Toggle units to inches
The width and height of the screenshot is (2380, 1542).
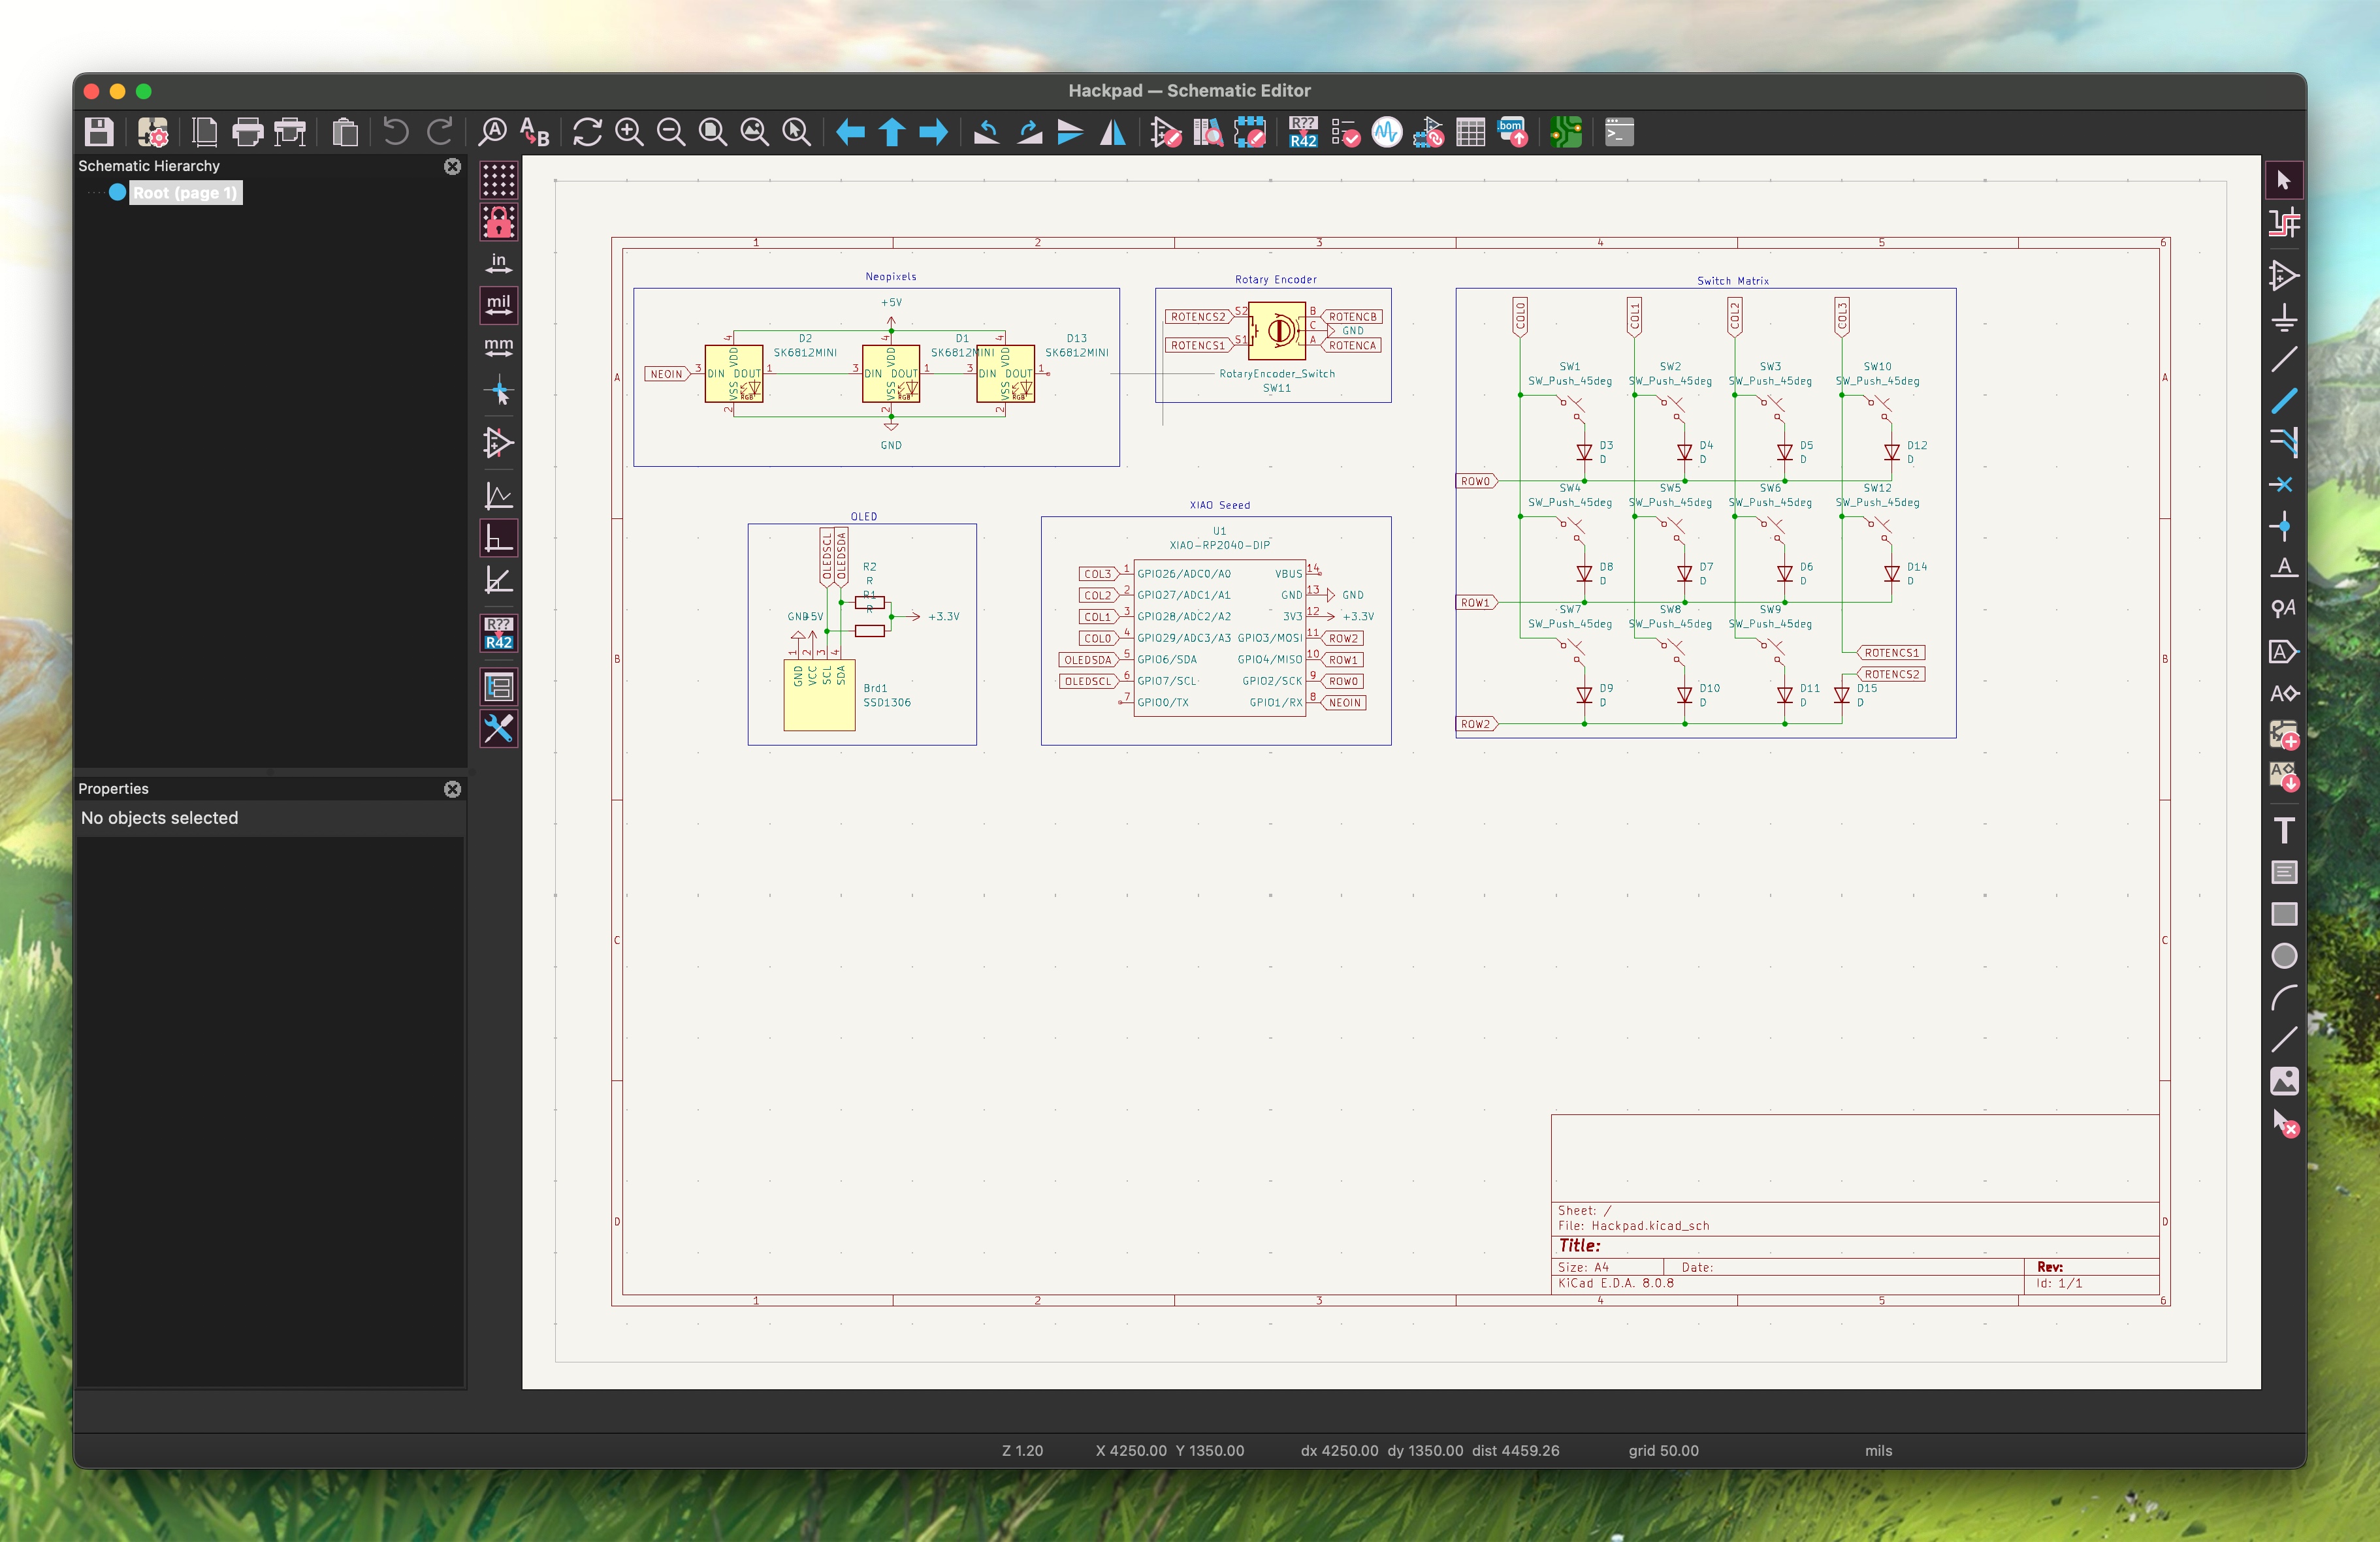498,264
